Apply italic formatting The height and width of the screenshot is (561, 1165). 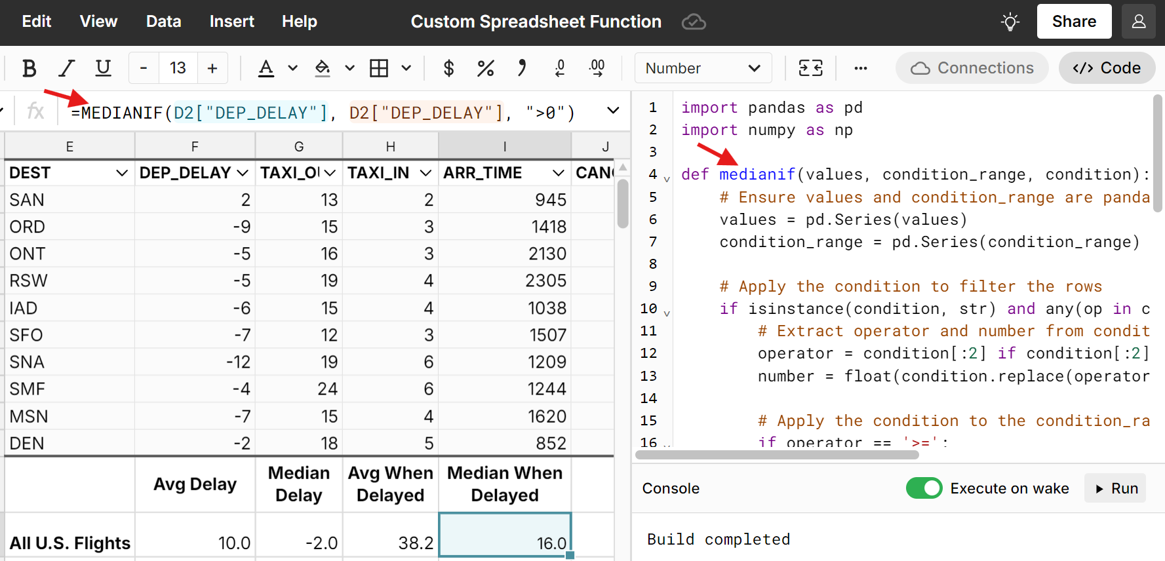(x=66, y=68)
